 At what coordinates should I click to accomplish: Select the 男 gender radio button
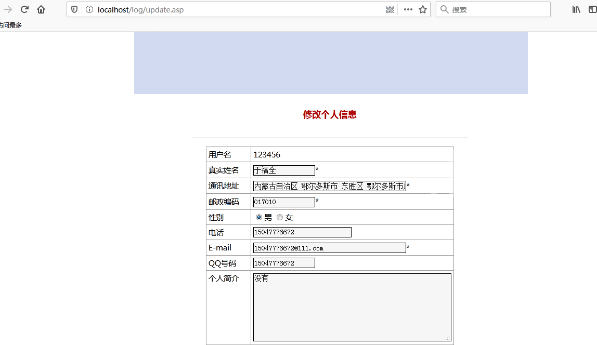(259, 217)
